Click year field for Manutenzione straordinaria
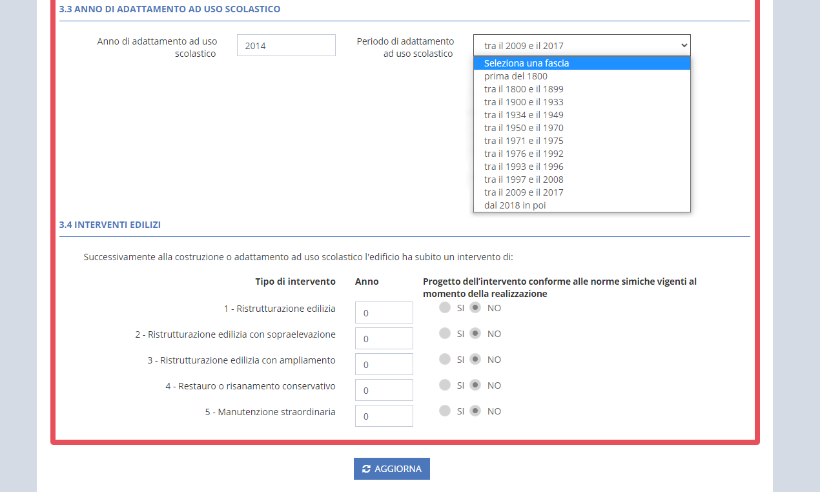The image size is (820, 492). [384, 416]
